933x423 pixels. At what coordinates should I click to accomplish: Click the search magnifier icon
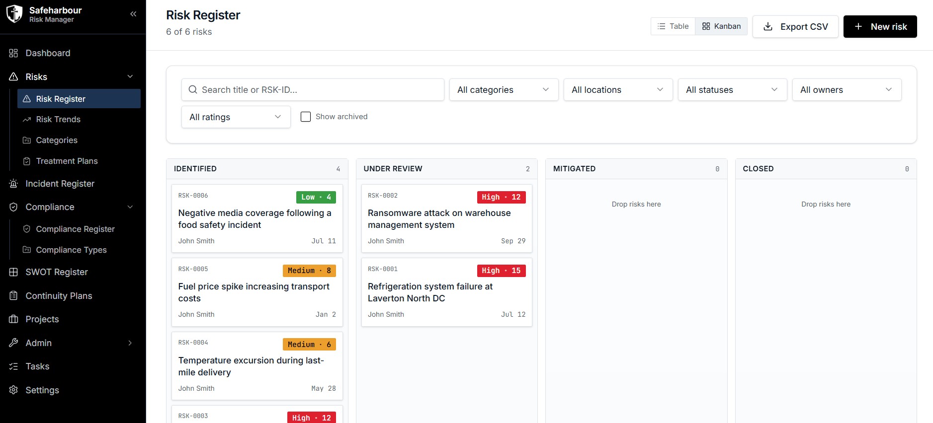coord(193,90)
